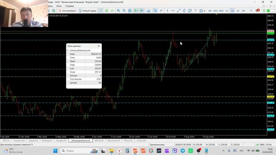276x155 pixels.
Task: Switch chart to line chart type
Action: click(x=112, y=11)
